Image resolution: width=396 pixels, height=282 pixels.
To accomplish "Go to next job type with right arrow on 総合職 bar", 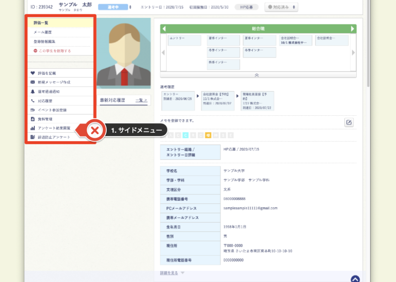I will click(353, 29).
